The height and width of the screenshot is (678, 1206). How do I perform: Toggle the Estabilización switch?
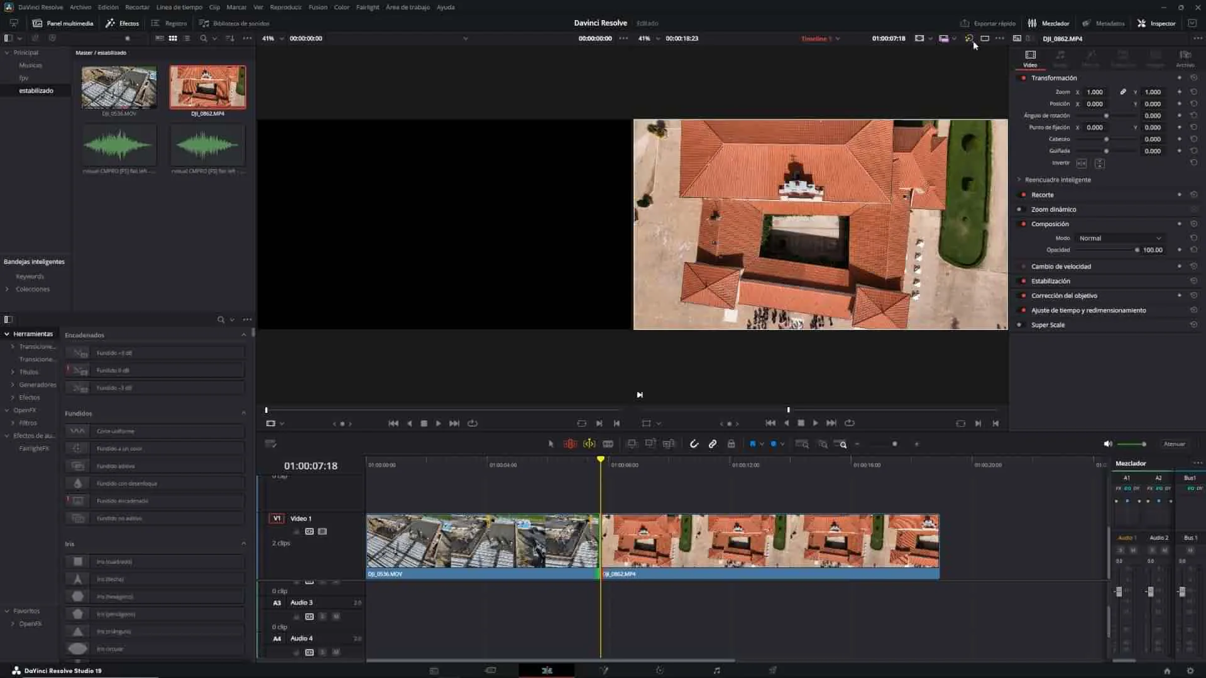[1022, 281]
